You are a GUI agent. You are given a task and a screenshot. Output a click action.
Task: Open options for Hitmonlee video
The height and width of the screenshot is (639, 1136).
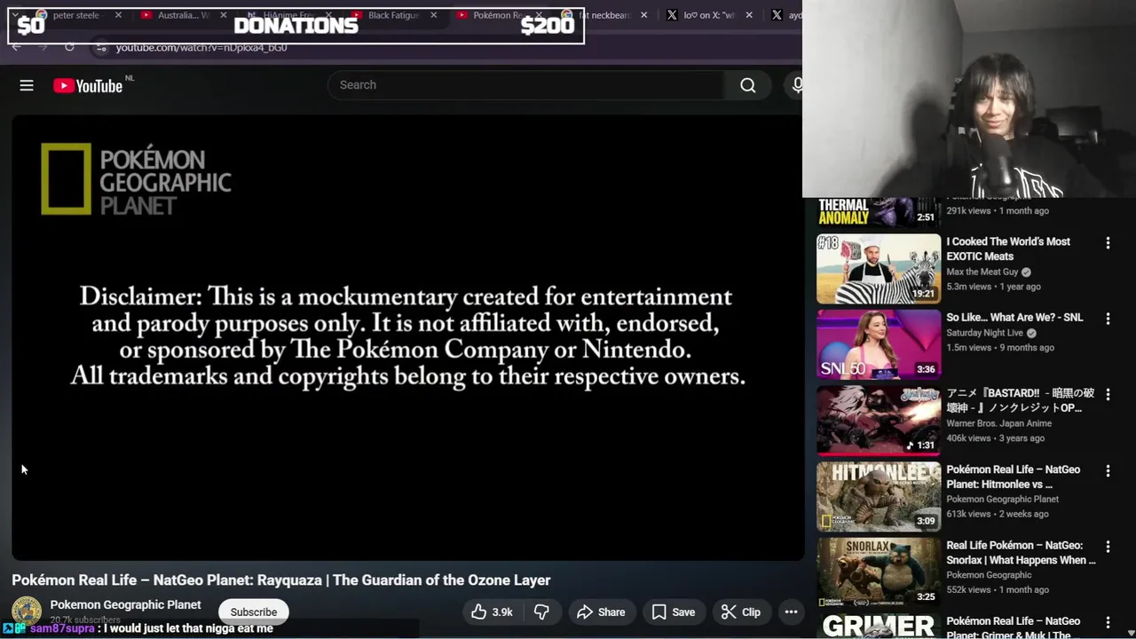click(1108, 470)
